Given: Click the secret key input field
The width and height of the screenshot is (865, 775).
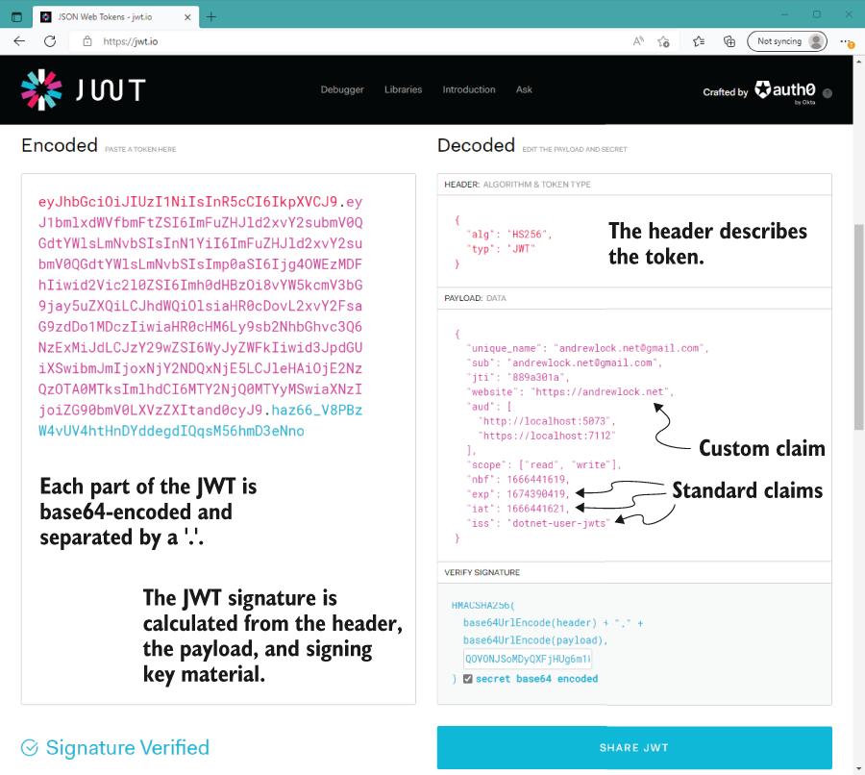Looking at the screenshot, I should (x=528, y=659).
